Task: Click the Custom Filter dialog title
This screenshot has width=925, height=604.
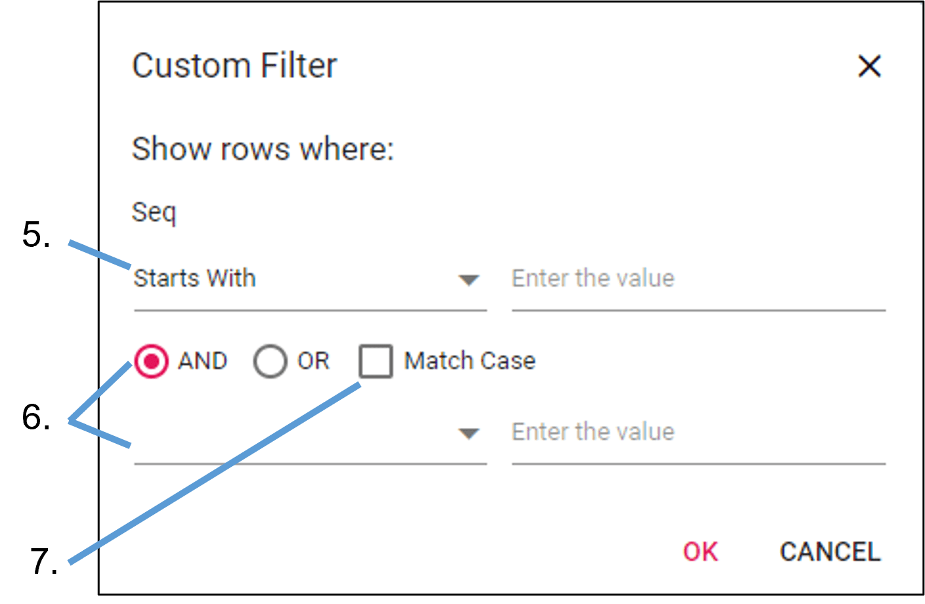Action: 234,66
